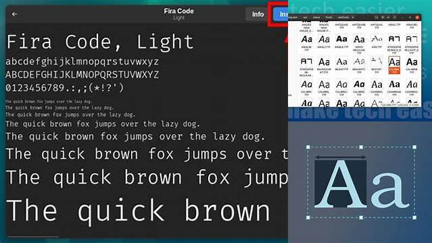Select the highlighted CALIBRI.TTF font file
This screenshot has height=243, width=432.
394,65
